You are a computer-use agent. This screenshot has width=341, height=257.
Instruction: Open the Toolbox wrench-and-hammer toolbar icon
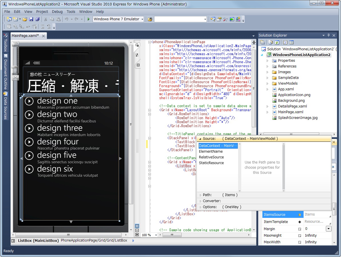click(x=225, y=19)
